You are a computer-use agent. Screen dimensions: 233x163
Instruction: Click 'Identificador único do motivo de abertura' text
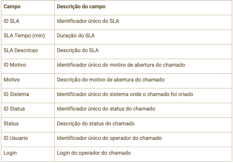point(106,65)
